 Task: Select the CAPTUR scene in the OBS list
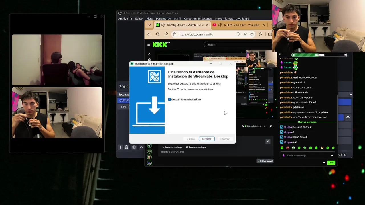tap(123, 101)
